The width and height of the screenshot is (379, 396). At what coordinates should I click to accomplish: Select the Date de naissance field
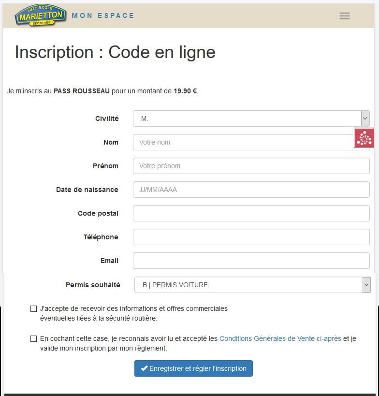(x=251, y=190)
